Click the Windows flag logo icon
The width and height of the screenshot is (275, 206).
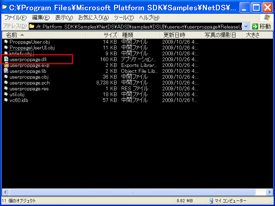[267, 18]
